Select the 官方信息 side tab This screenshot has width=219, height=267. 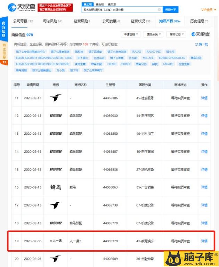coord(4,29)
